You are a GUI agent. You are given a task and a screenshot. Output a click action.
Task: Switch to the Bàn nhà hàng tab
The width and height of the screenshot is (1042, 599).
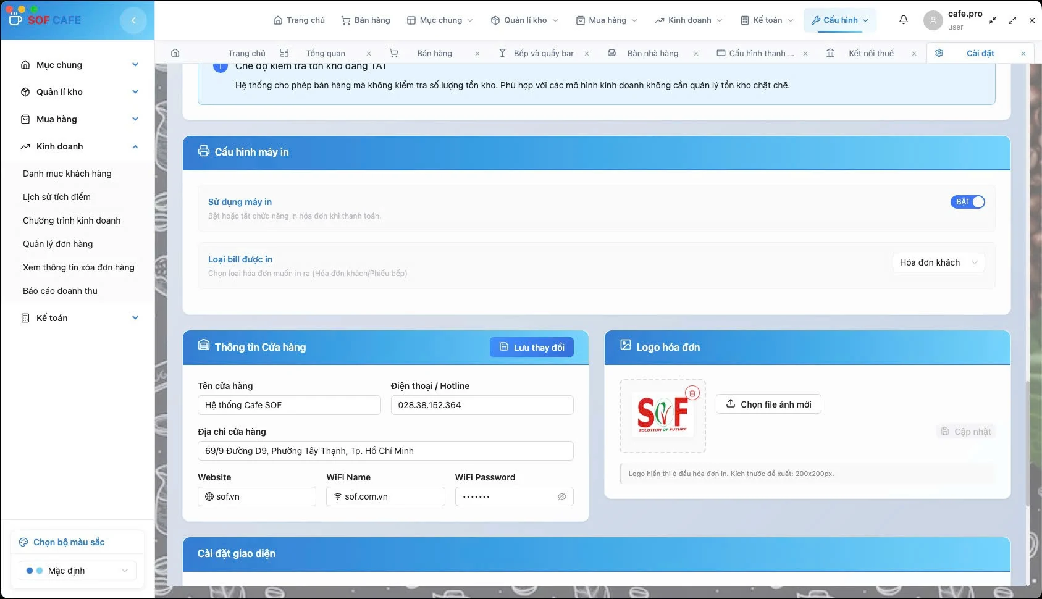653,54
